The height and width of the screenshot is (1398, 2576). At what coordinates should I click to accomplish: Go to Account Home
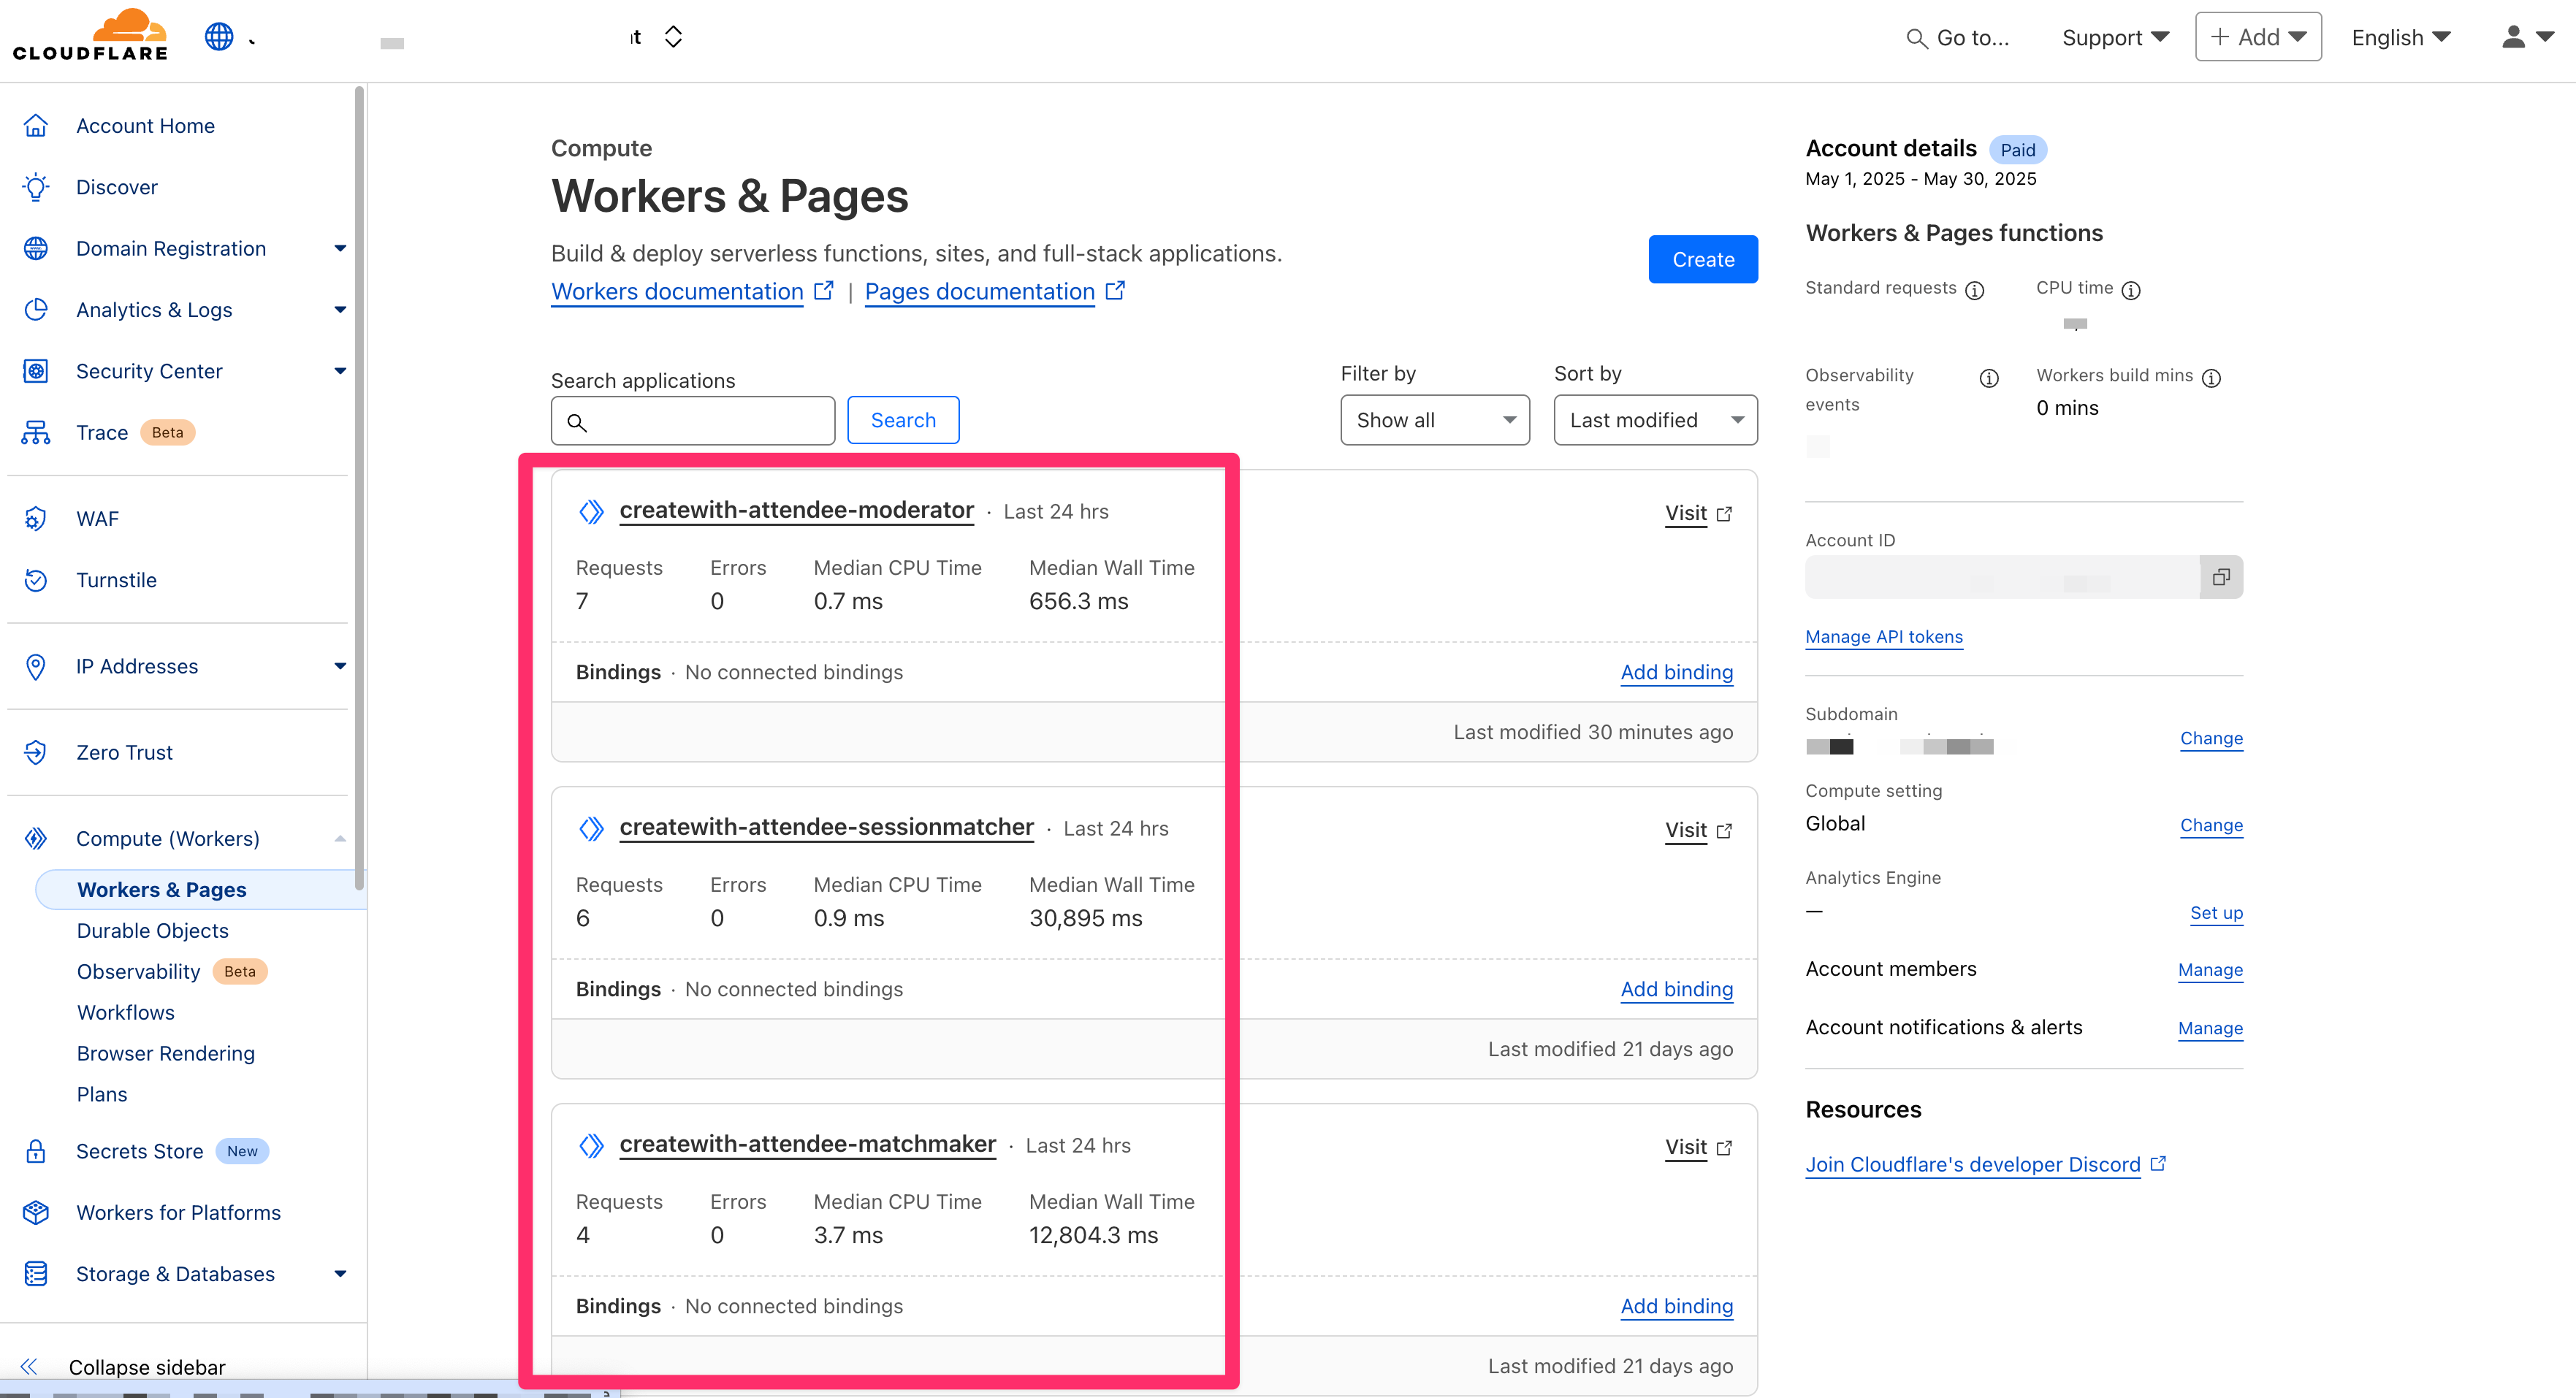(x=146, y=126)
